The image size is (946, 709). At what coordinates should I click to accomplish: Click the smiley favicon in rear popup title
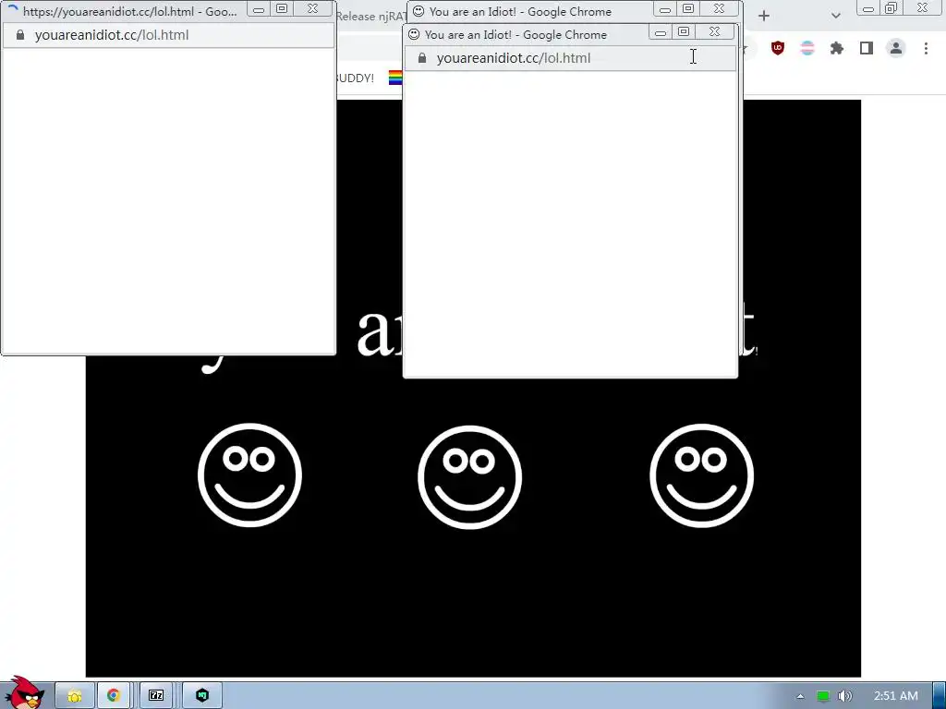[x=418, y=11]
